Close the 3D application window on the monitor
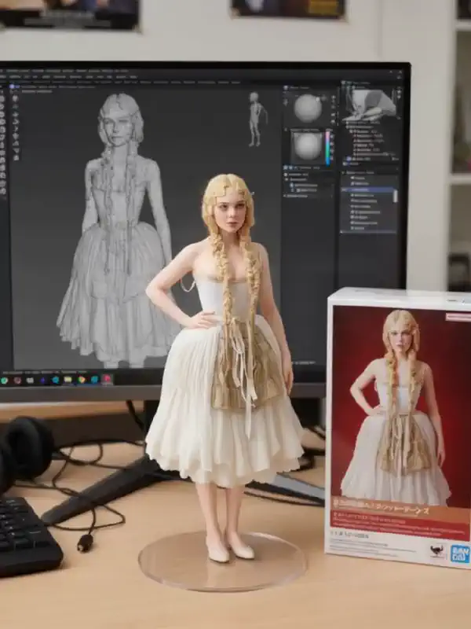 coord(400,72)
